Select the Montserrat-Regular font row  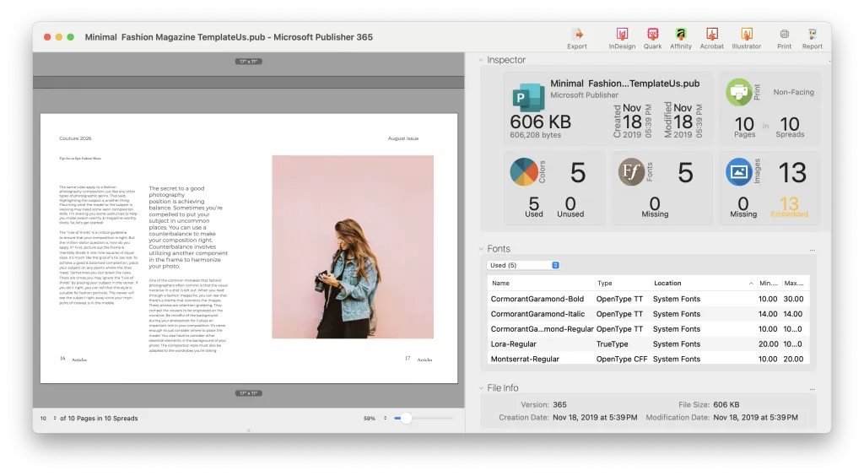(648, 359)
